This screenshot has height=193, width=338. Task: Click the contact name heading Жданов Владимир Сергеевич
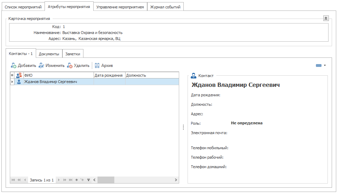click(x=236, y=85)
